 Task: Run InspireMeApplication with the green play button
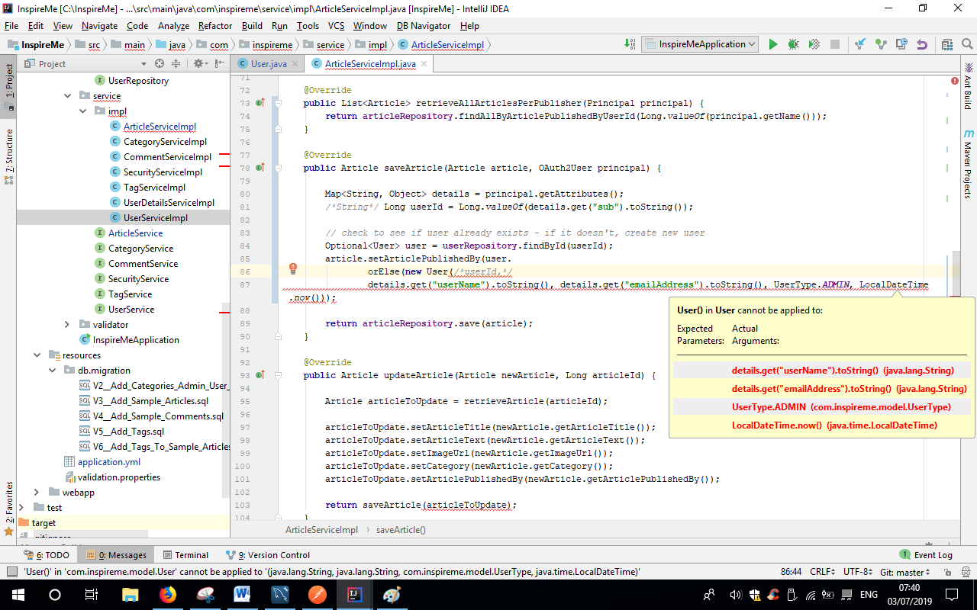pyautogui.click(x=772, y=45)
